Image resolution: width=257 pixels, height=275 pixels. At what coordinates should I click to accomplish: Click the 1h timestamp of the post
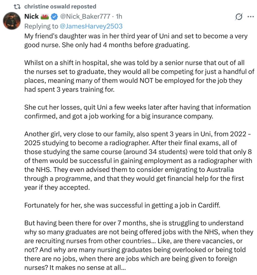coord(119,17)
